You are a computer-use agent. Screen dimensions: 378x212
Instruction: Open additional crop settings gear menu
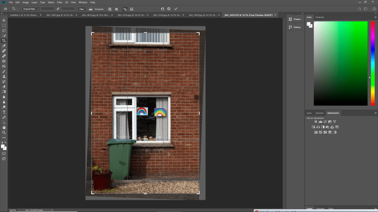[117, 9]
